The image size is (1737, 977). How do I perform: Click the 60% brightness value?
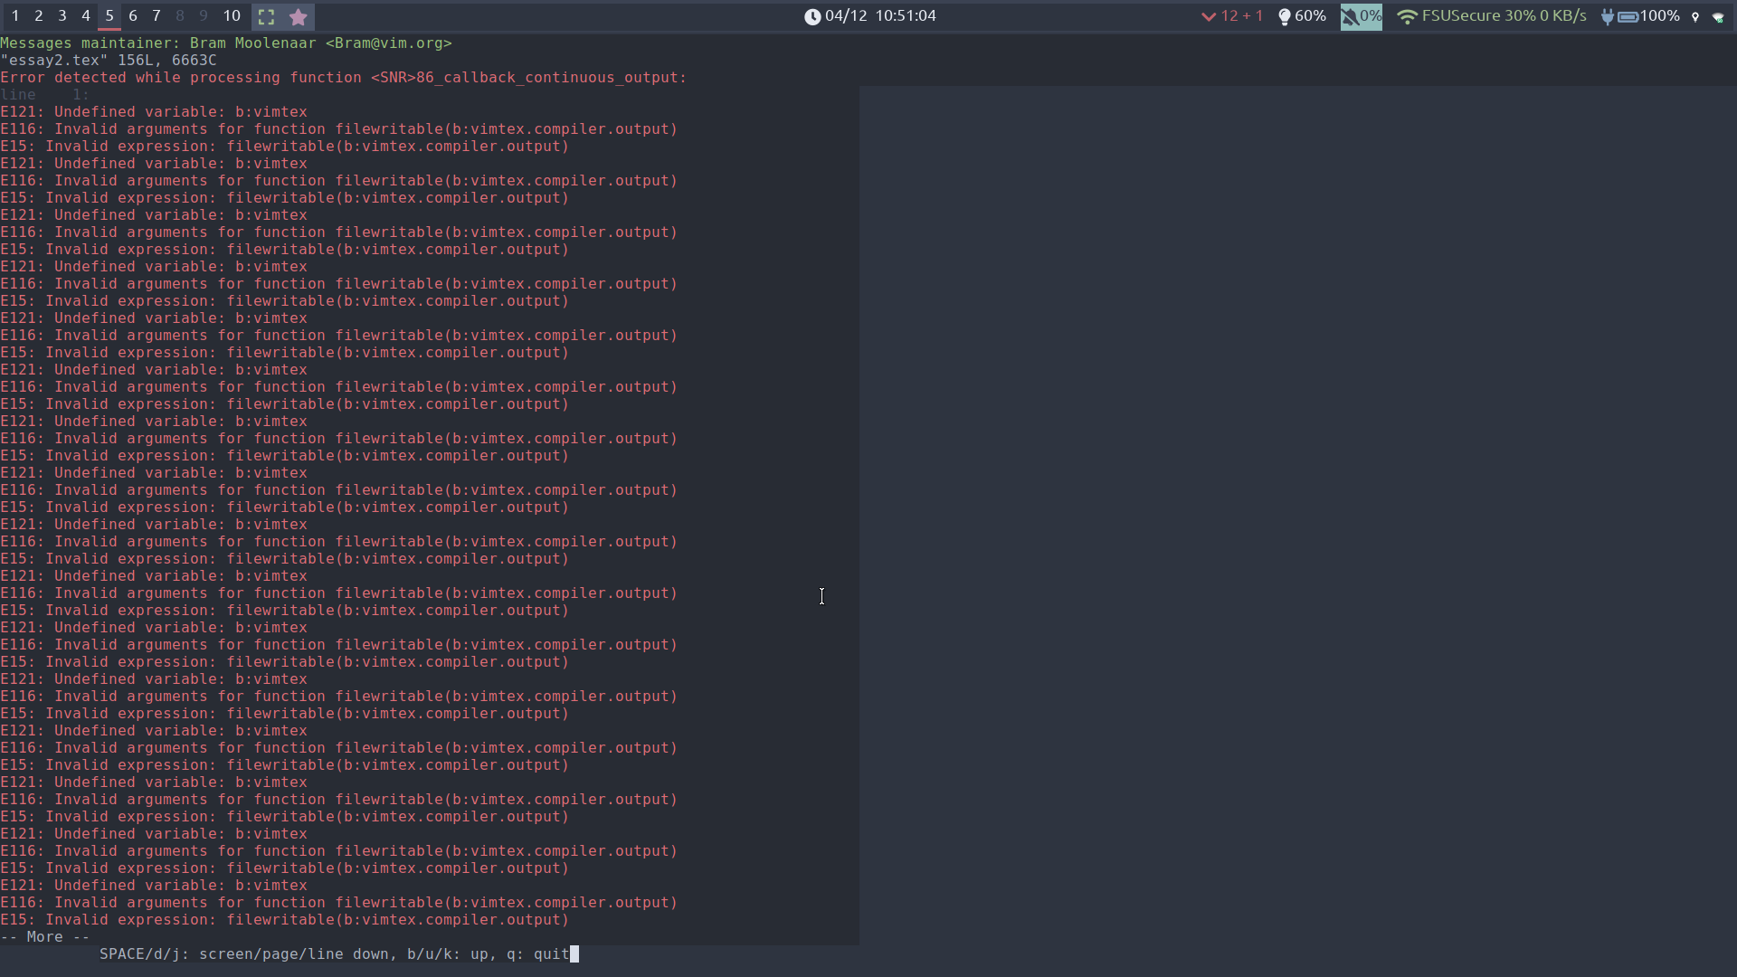pyautogui.click(x=1310, y=16)
